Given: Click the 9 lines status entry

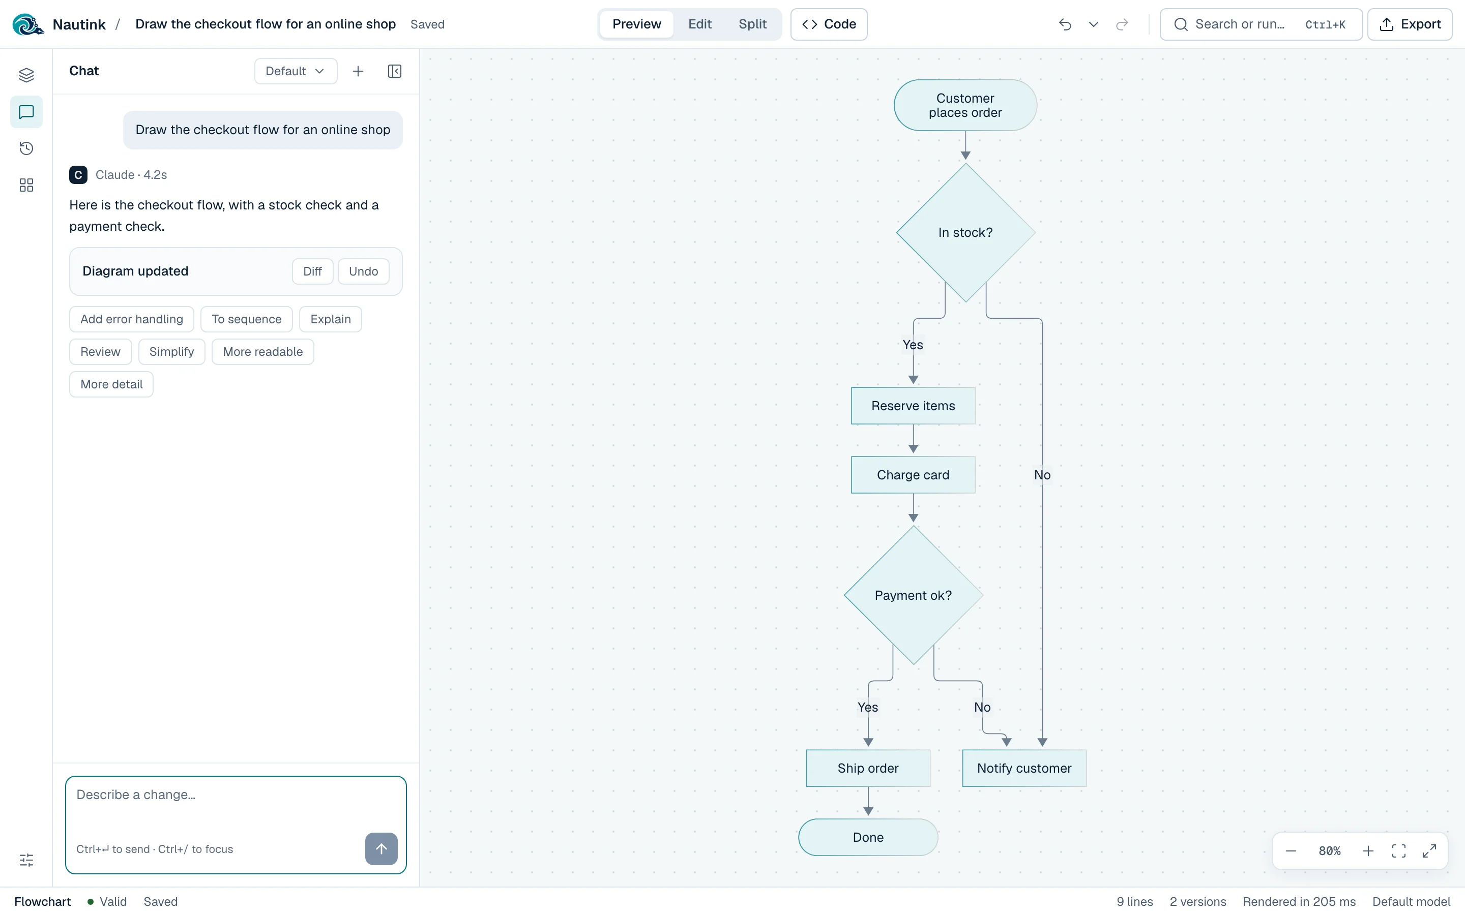Looking at the screenshot, I should coord(1134,901).
